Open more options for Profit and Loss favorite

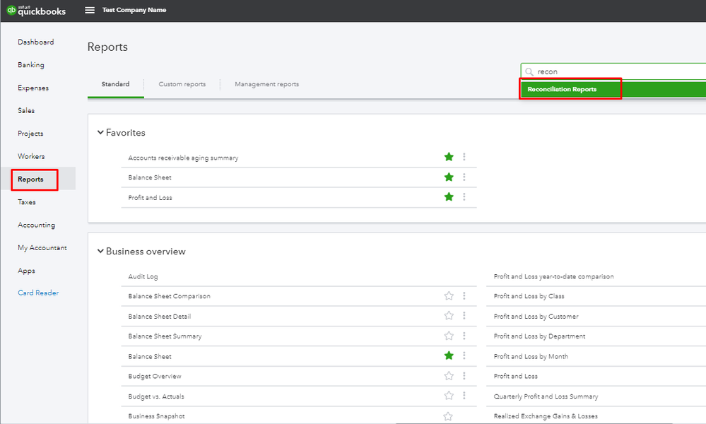pos(464,197)
